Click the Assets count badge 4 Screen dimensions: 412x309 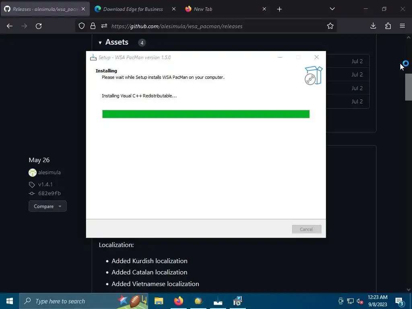[142, 43]
